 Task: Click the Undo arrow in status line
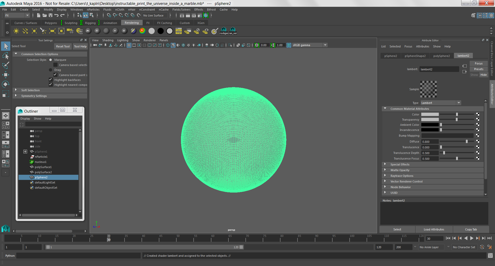tap(56, 15)
